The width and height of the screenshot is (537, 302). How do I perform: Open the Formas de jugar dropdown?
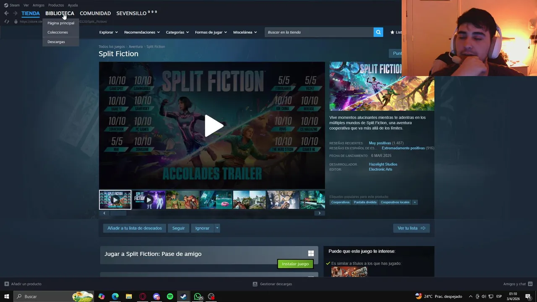[x=211, y=32]
